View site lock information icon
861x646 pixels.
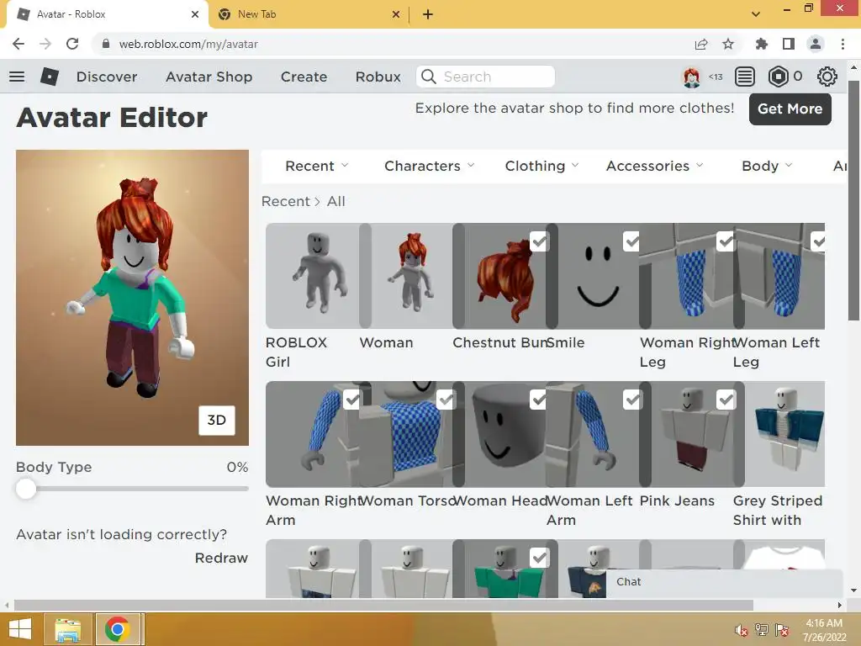tap(106, 44)
